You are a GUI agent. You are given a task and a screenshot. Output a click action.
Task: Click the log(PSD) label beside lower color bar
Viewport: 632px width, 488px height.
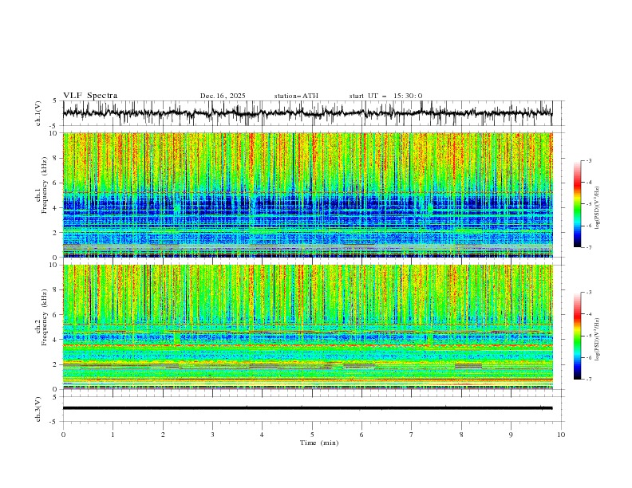pyautogui.click(x=598, y=339)
